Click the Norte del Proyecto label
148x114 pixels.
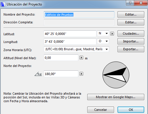(18, 66)
